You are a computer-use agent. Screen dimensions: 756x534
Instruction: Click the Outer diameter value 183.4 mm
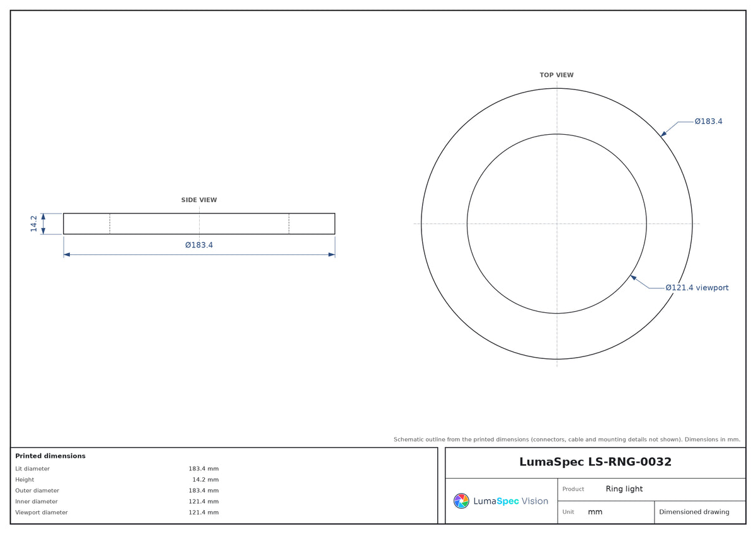[203, 491]
